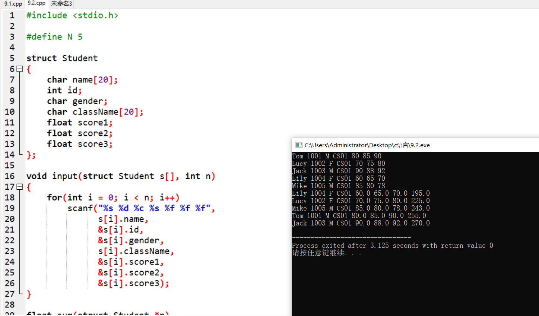Open the 未命名3 editor tab

61,4
